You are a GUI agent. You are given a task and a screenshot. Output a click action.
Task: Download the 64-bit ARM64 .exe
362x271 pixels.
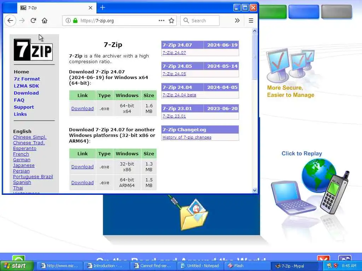[82, 182]
